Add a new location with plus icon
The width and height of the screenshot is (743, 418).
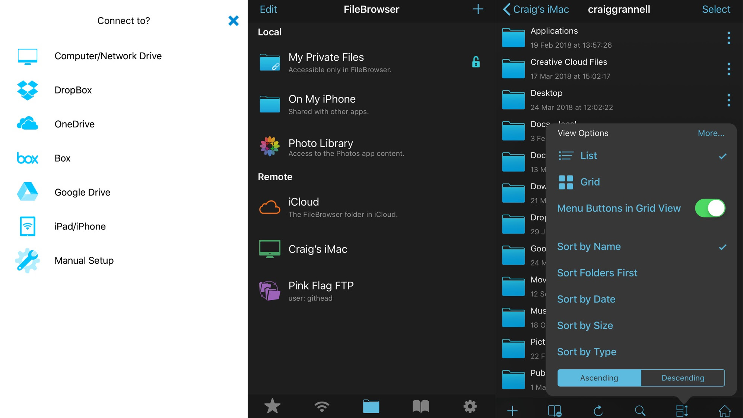[478, 9]
